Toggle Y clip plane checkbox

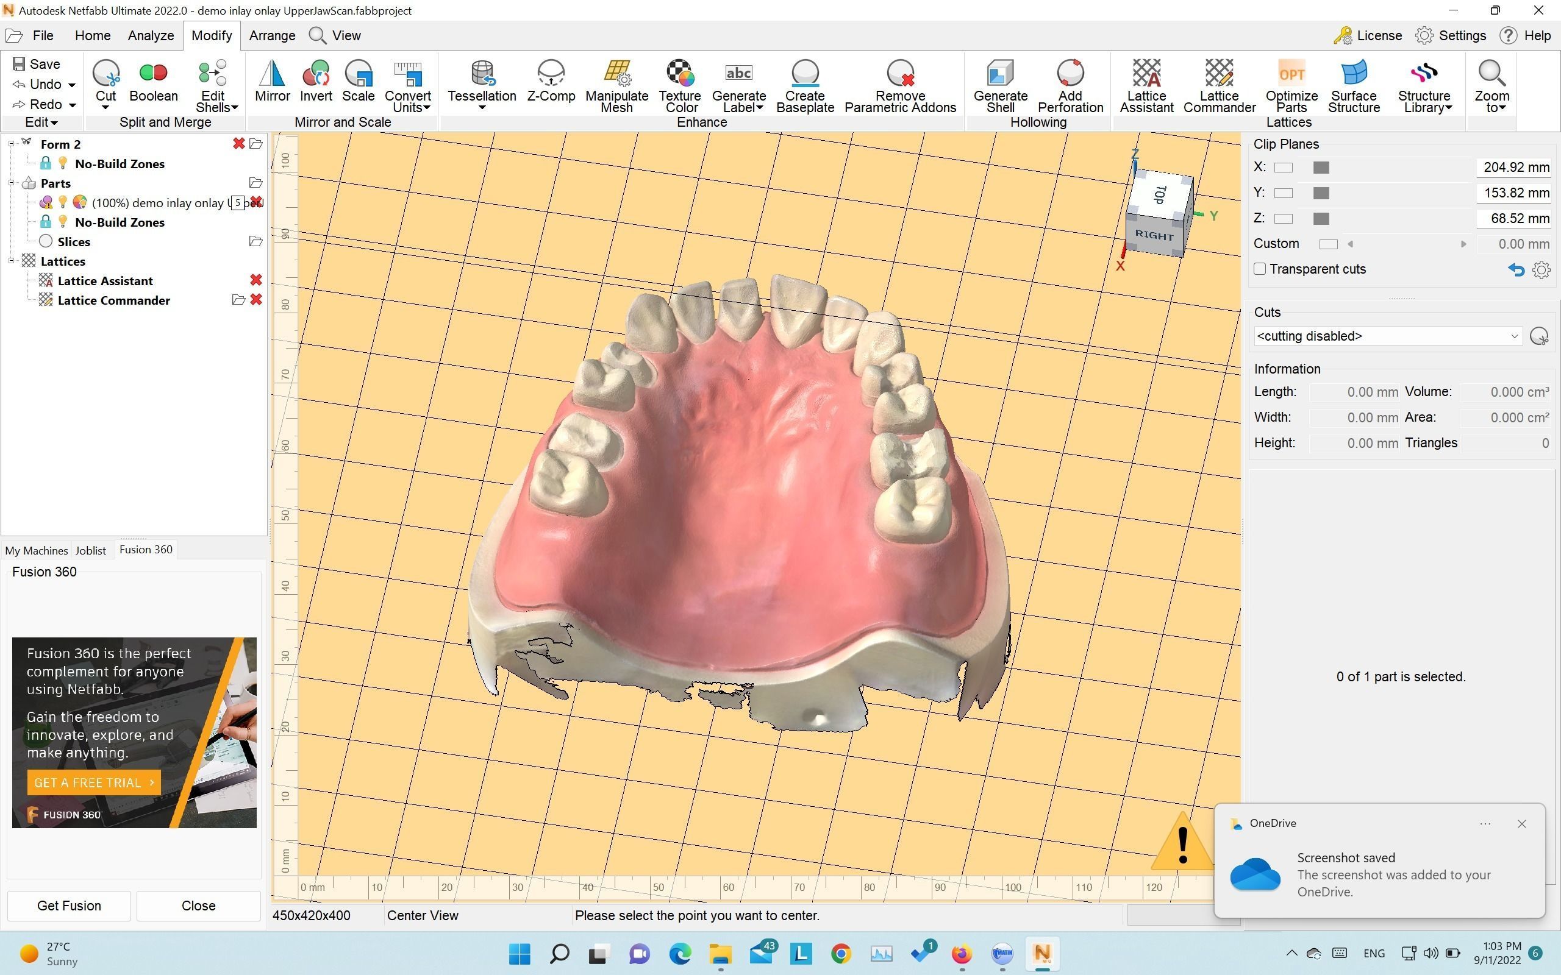pos(1284,193)
